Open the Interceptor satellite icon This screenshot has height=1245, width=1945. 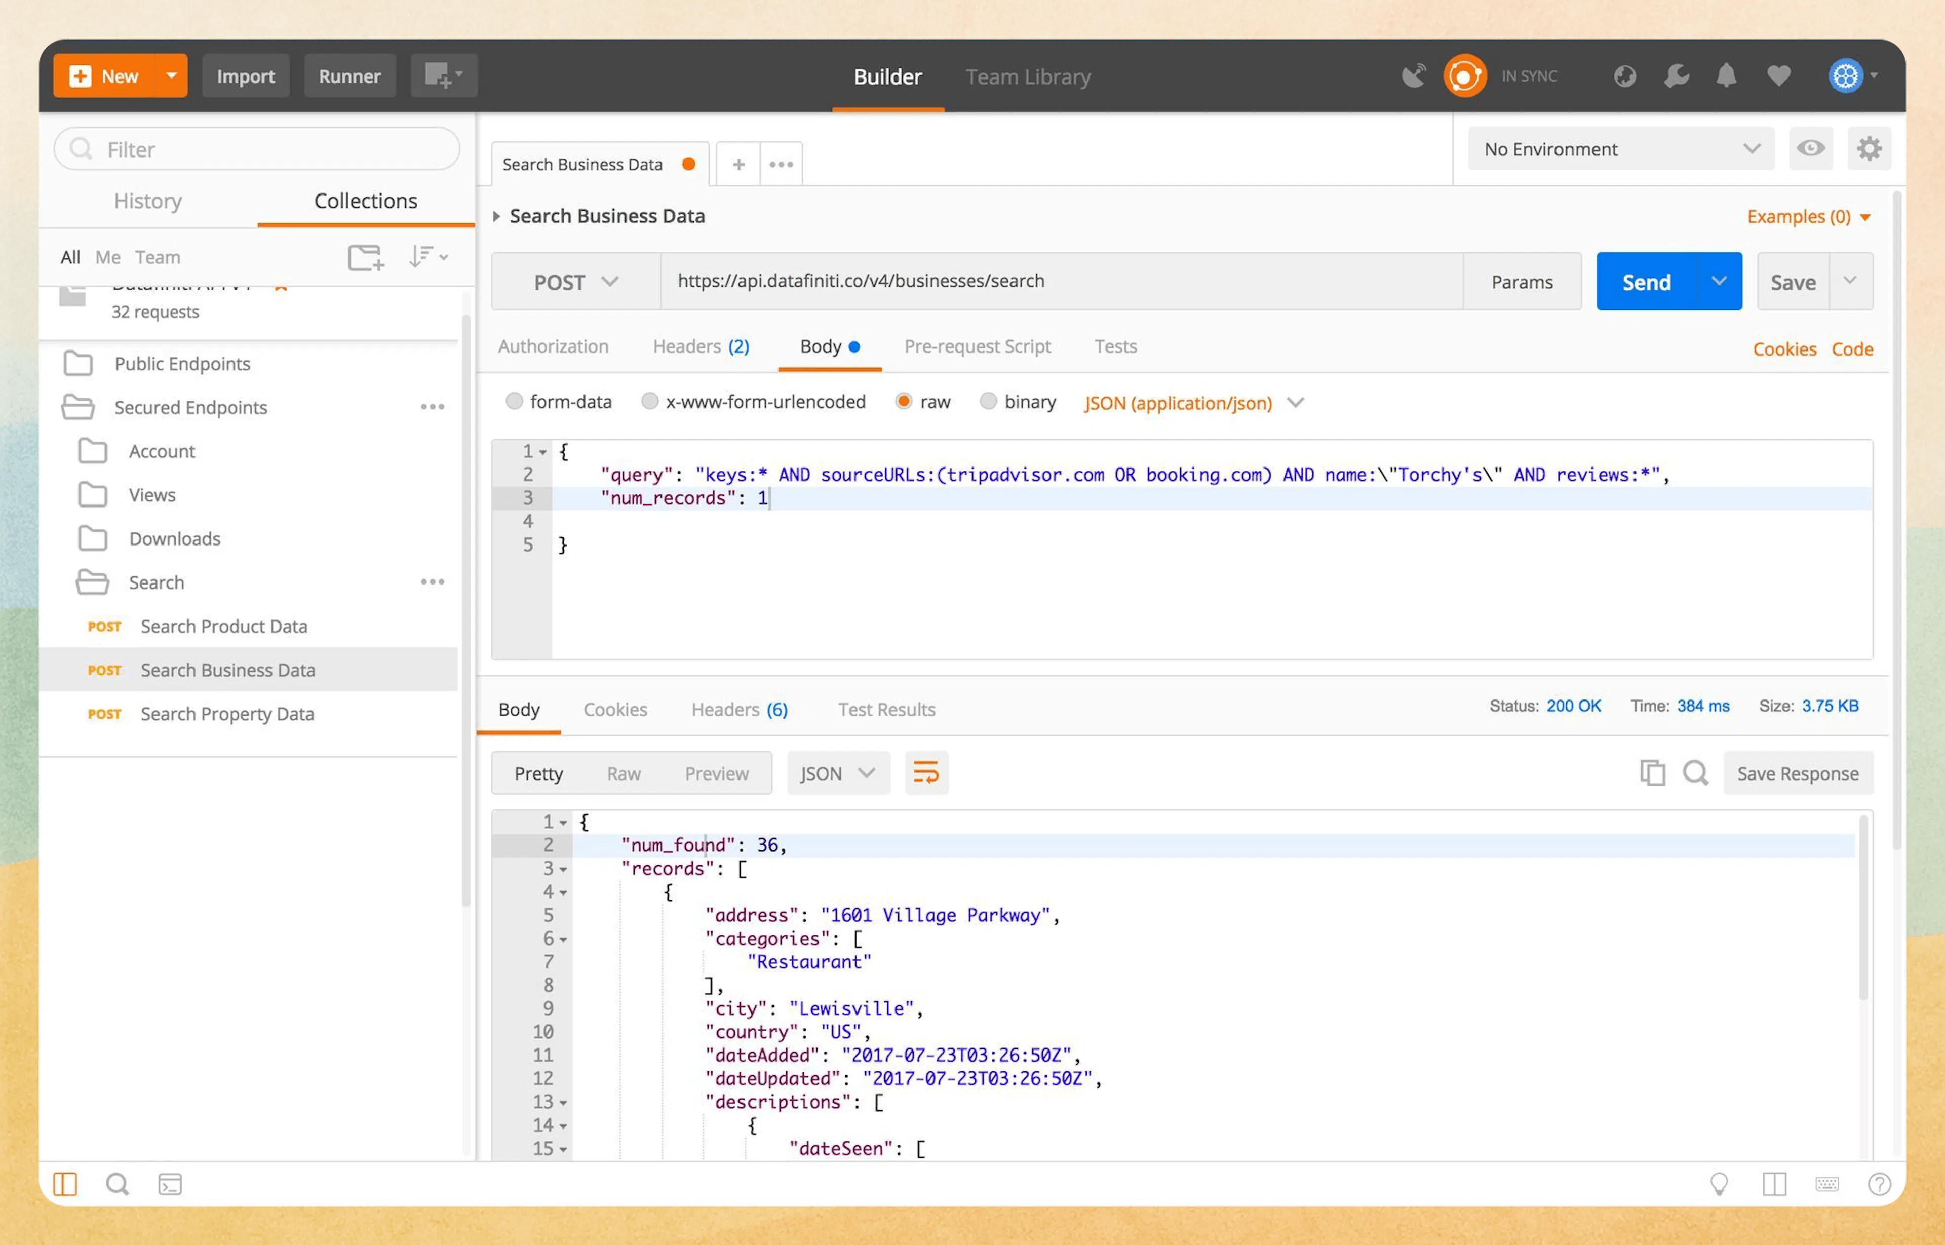tap(1413, 74)
